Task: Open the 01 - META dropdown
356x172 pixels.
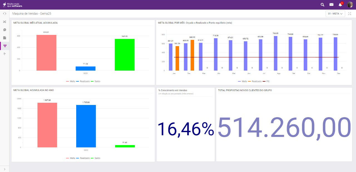Action: coord(335,13)
